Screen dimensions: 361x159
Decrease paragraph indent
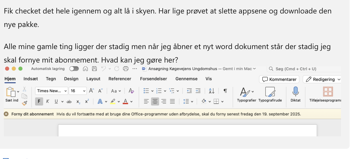click(189, 91)
